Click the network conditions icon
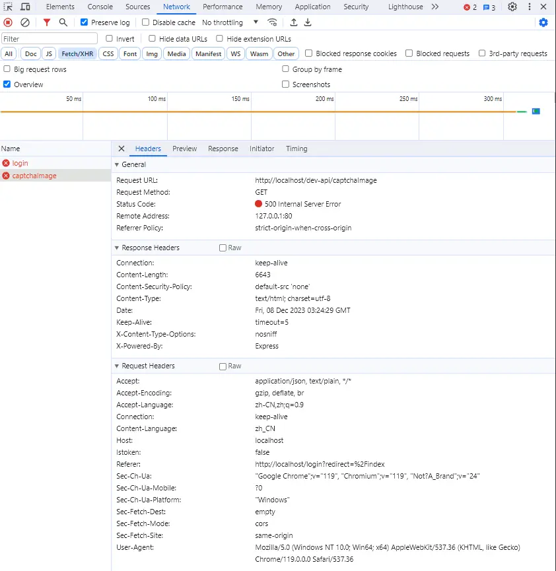Viewport: 556px width, 571px height. [x=272, y=22]
